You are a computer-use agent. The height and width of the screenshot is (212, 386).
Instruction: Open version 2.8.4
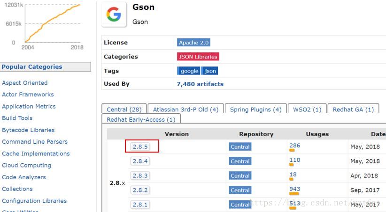click(140, 161)
